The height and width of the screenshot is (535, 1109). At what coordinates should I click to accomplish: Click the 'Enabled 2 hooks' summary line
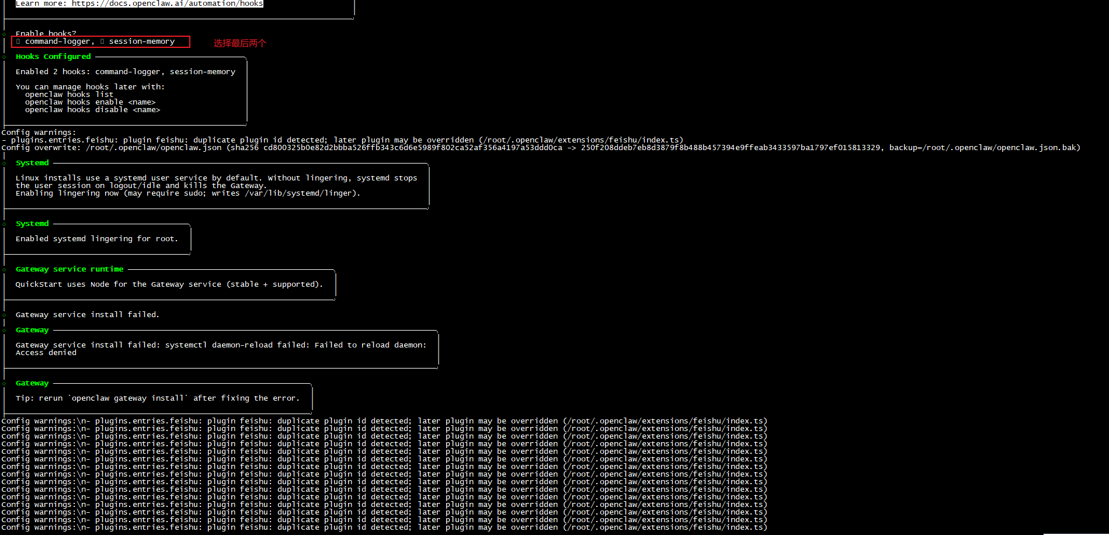point(125,72)
